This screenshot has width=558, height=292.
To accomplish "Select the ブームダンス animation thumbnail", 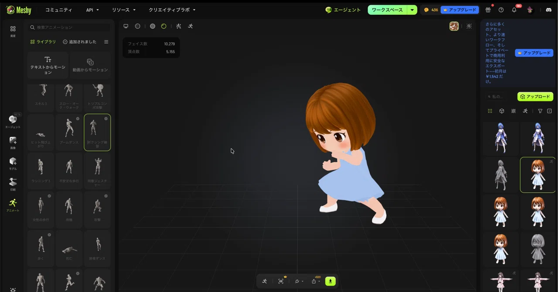I will (x=69, y=132).
